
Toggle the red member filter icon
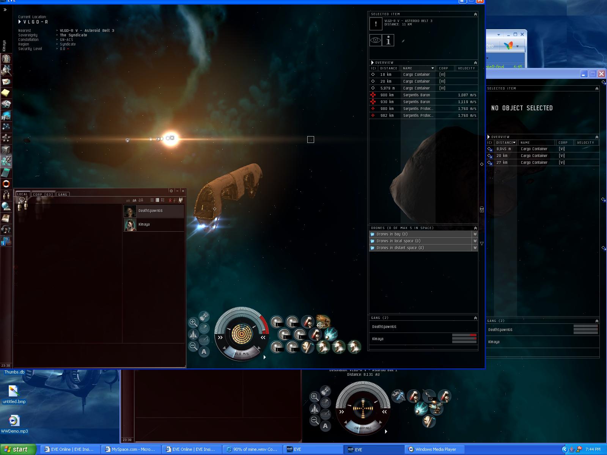coord(170,200)
